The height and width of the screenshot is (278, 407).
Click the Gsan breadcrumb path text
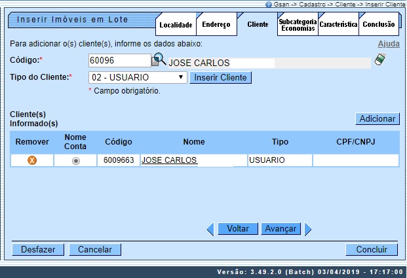tap(339, 5)
